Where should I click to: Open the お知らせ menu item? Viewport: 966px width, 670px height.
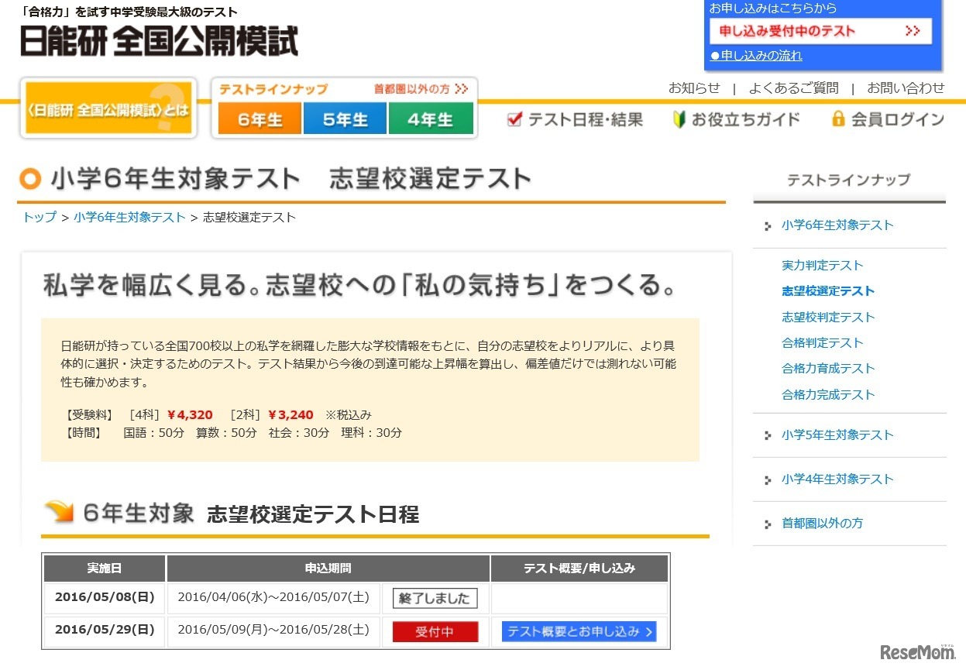(694, 88)
